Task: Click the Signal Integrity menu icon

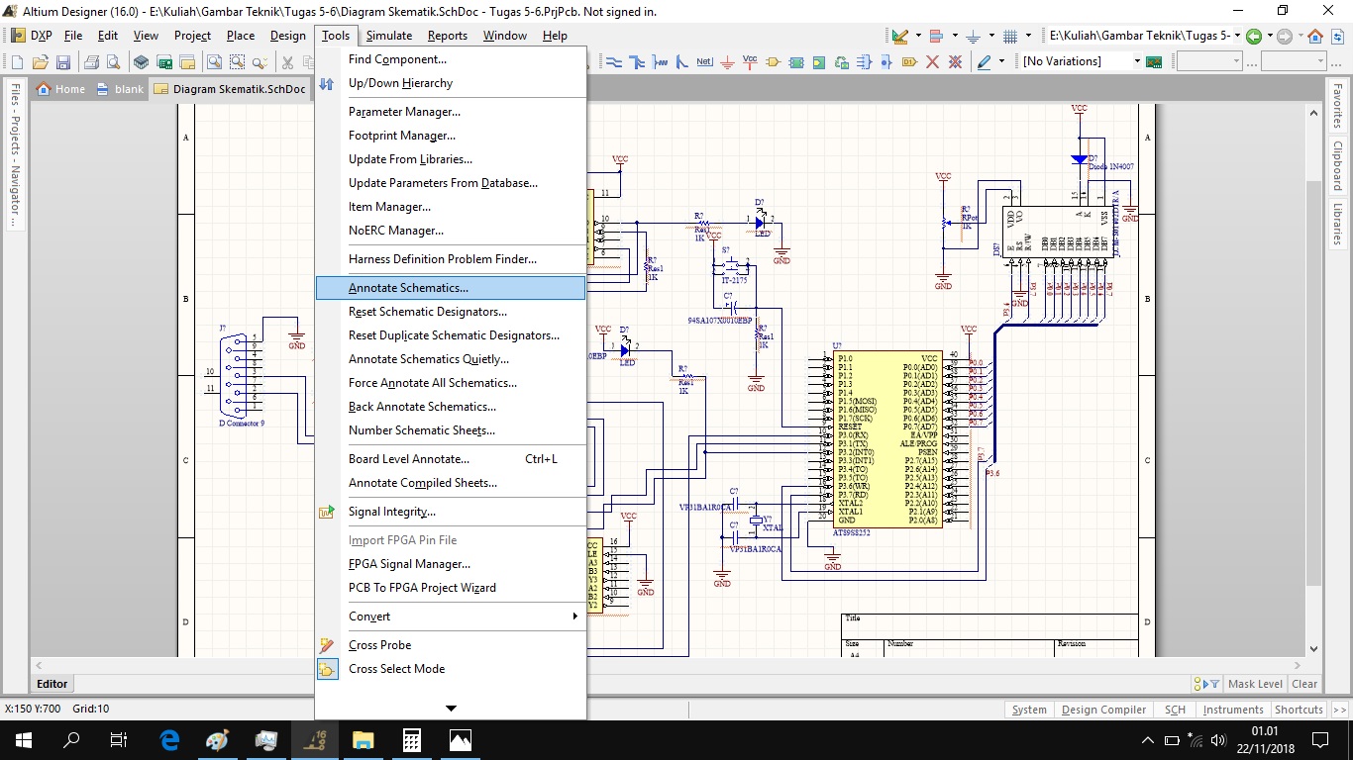Action: click(x=327, y=512)
